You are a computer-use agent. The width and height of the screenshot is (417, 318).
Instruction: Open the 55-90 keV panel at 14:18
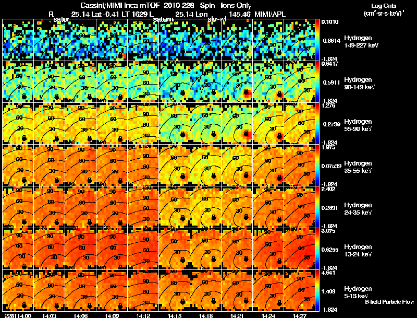pyautogui.click(x=206, y=124)
